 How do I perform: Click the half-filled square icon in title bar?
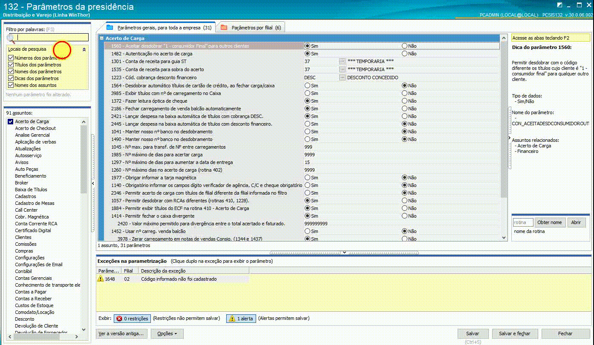559,5
